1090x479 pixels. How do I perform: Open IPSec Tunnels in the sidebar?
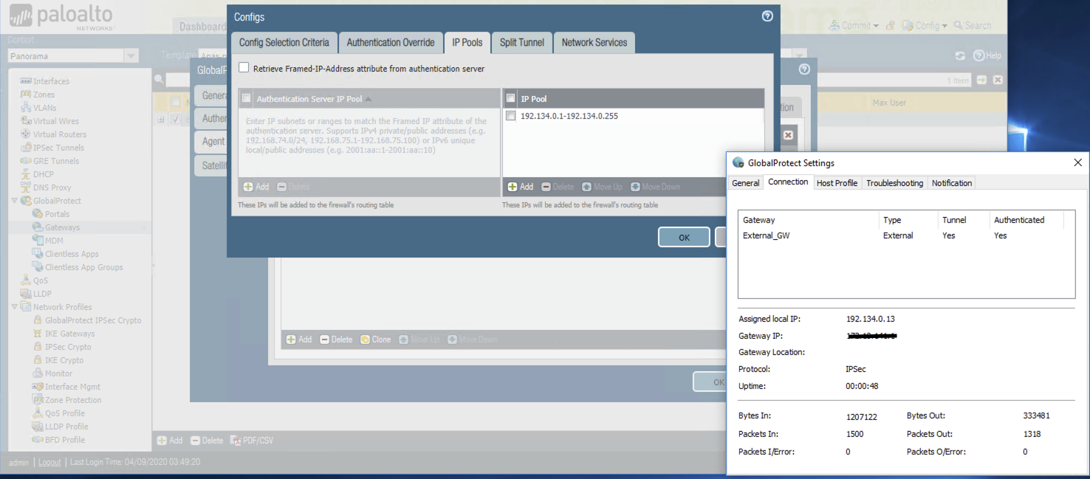point(58,148)
